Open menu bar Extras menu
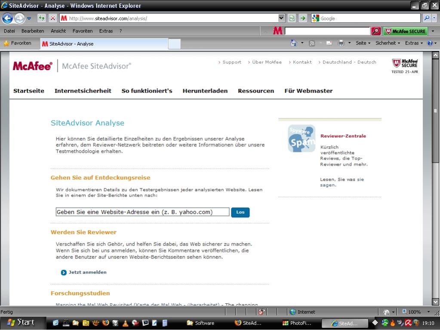This screenshot has height=330, width=440. (106, 31)
